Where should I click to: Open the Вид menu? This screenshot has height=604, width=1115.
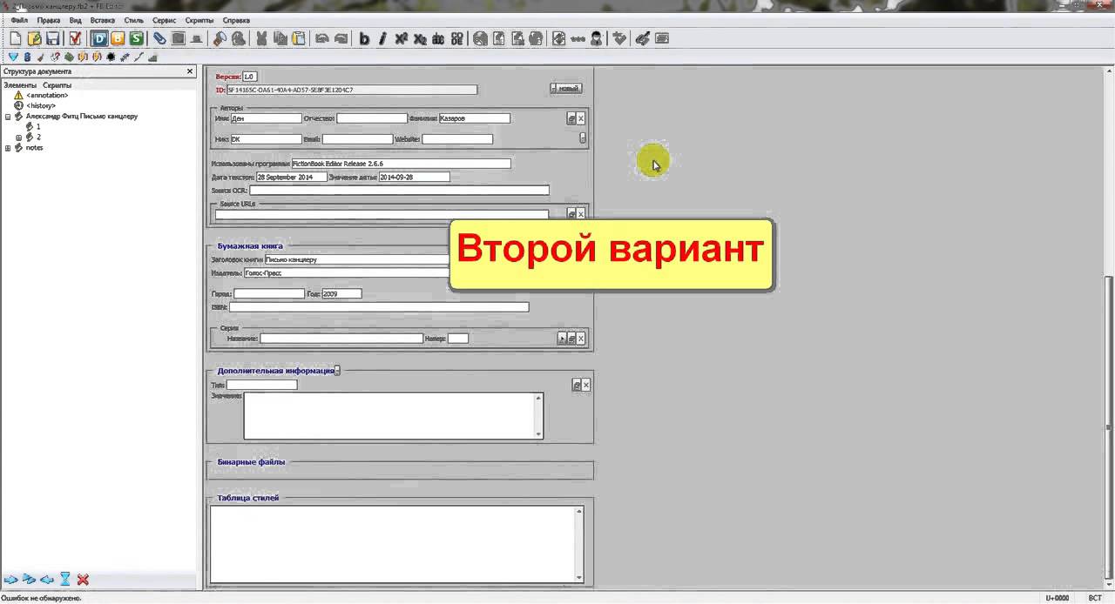76,19
